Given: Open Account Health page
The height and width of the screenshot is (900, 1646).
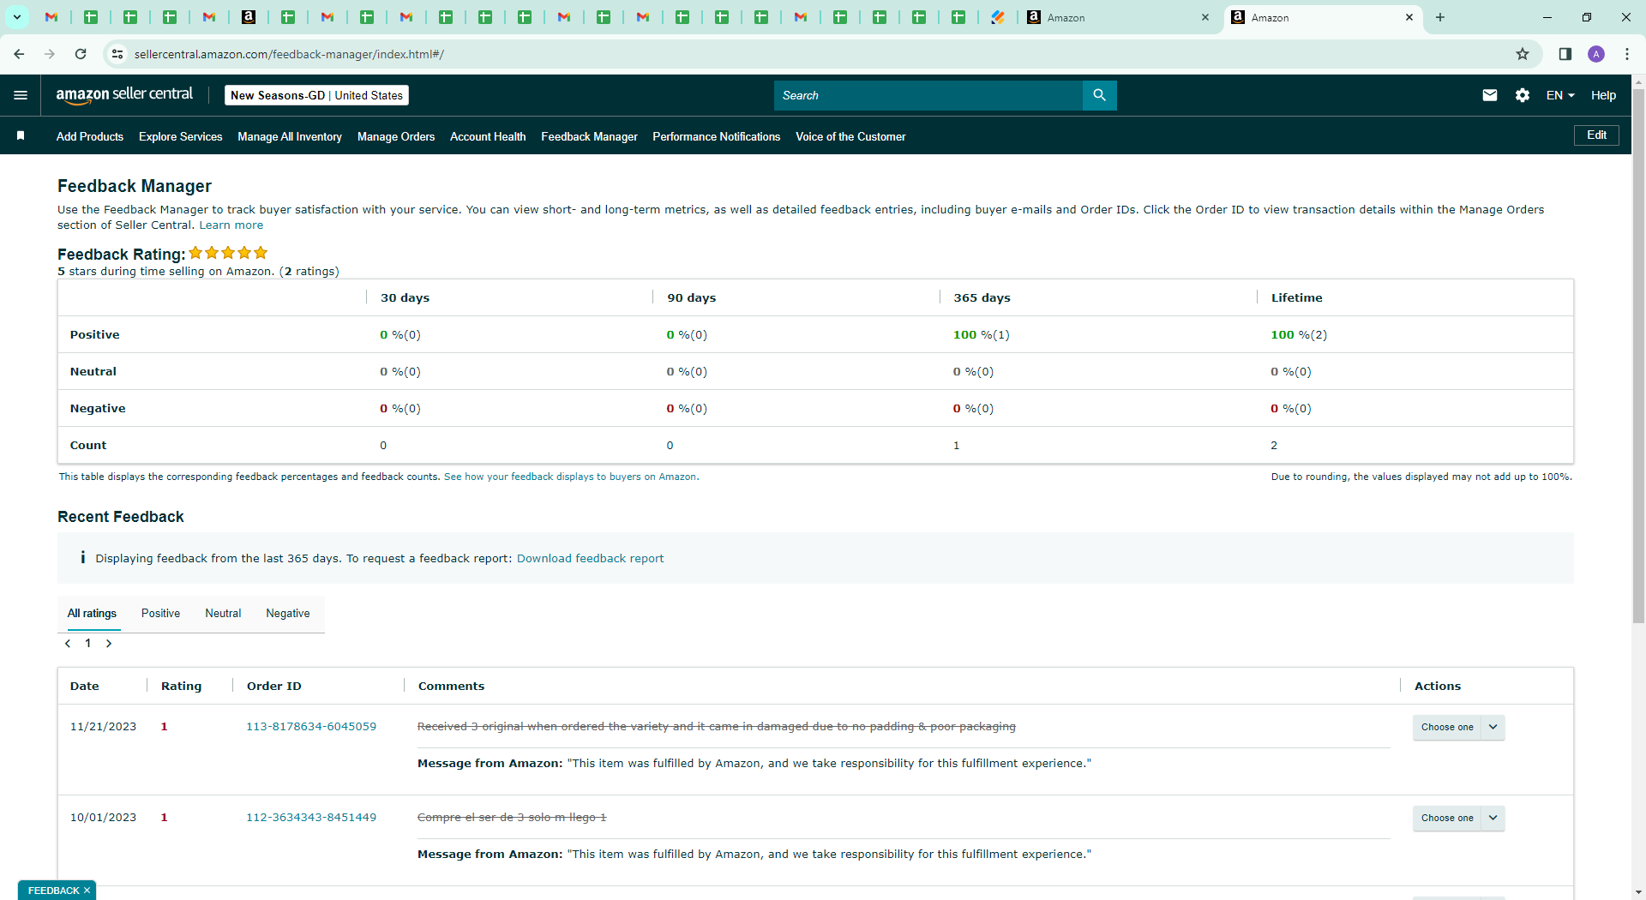Looking at the screenshot, I should click(x=488, y=136).
